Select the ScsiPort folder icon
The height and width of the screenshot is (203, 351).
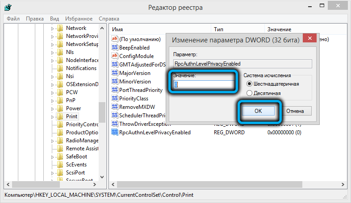pos(60,173)
